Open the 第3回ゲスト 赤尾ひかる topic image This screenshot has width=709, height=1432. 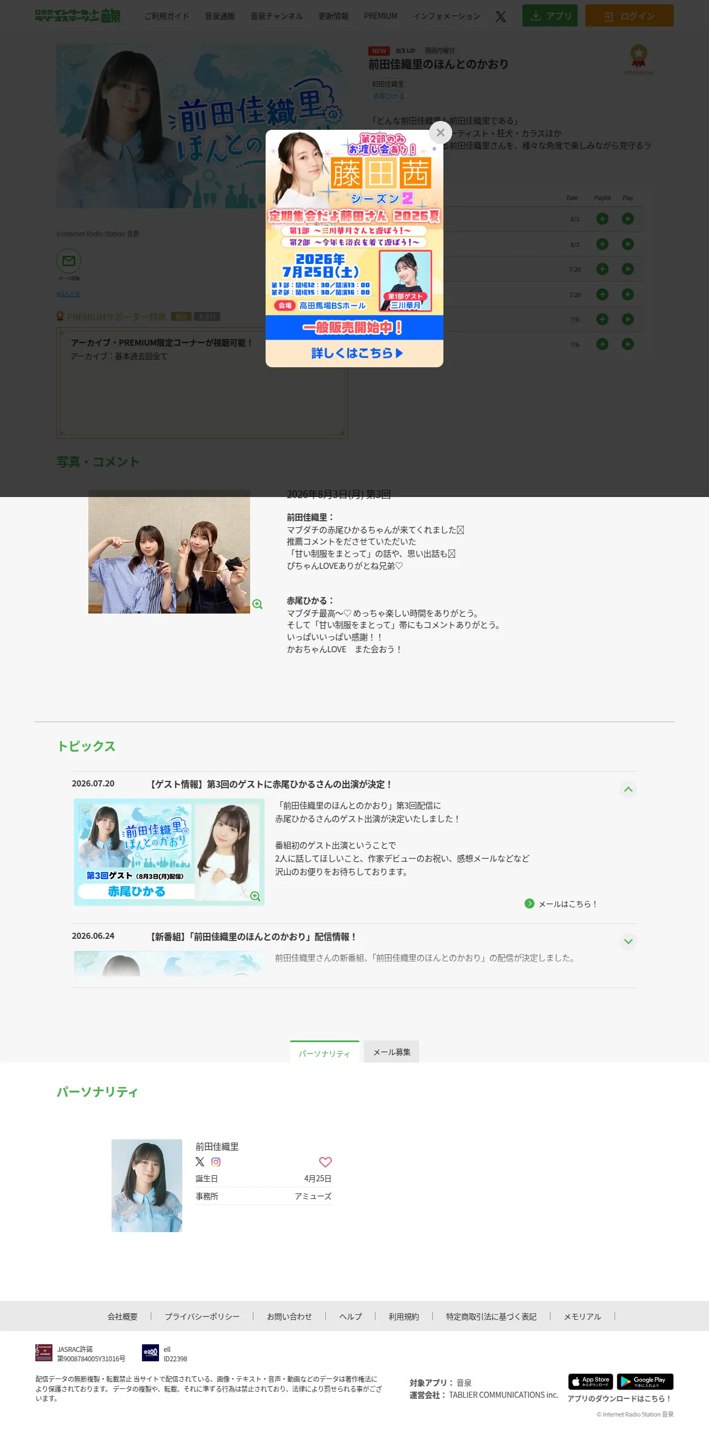[x=169, y=852]
